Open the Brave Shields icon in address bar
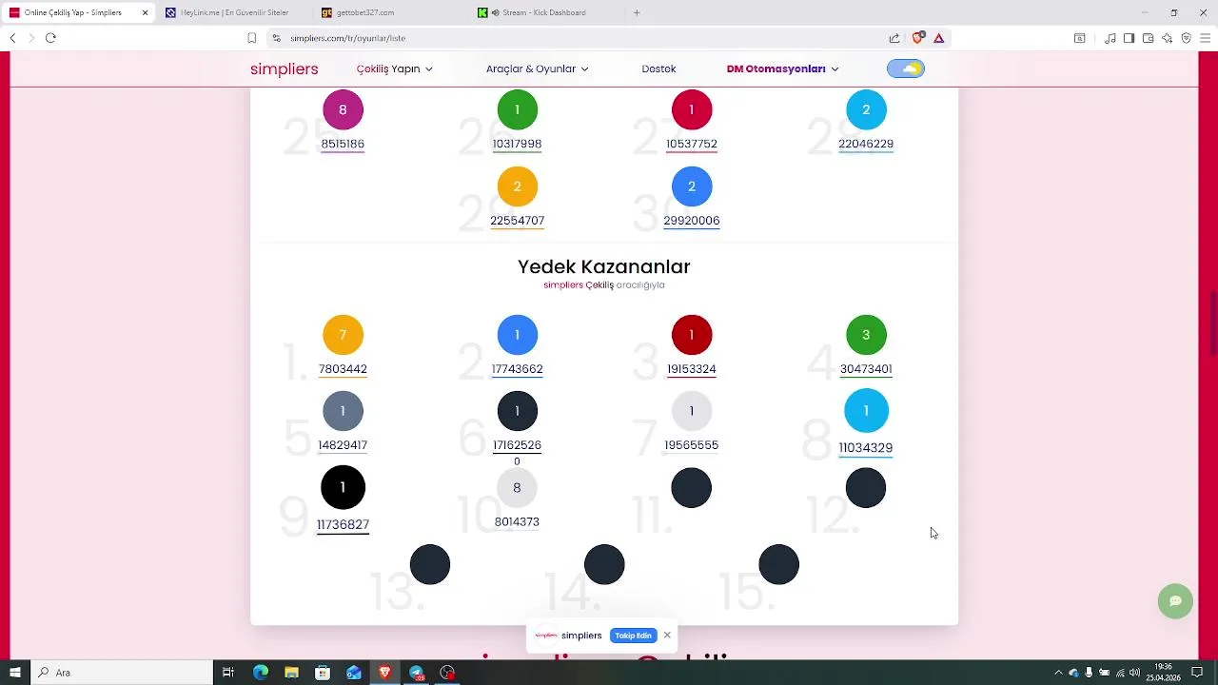The width and height of the screenshot is (1218, 685). 917,38
